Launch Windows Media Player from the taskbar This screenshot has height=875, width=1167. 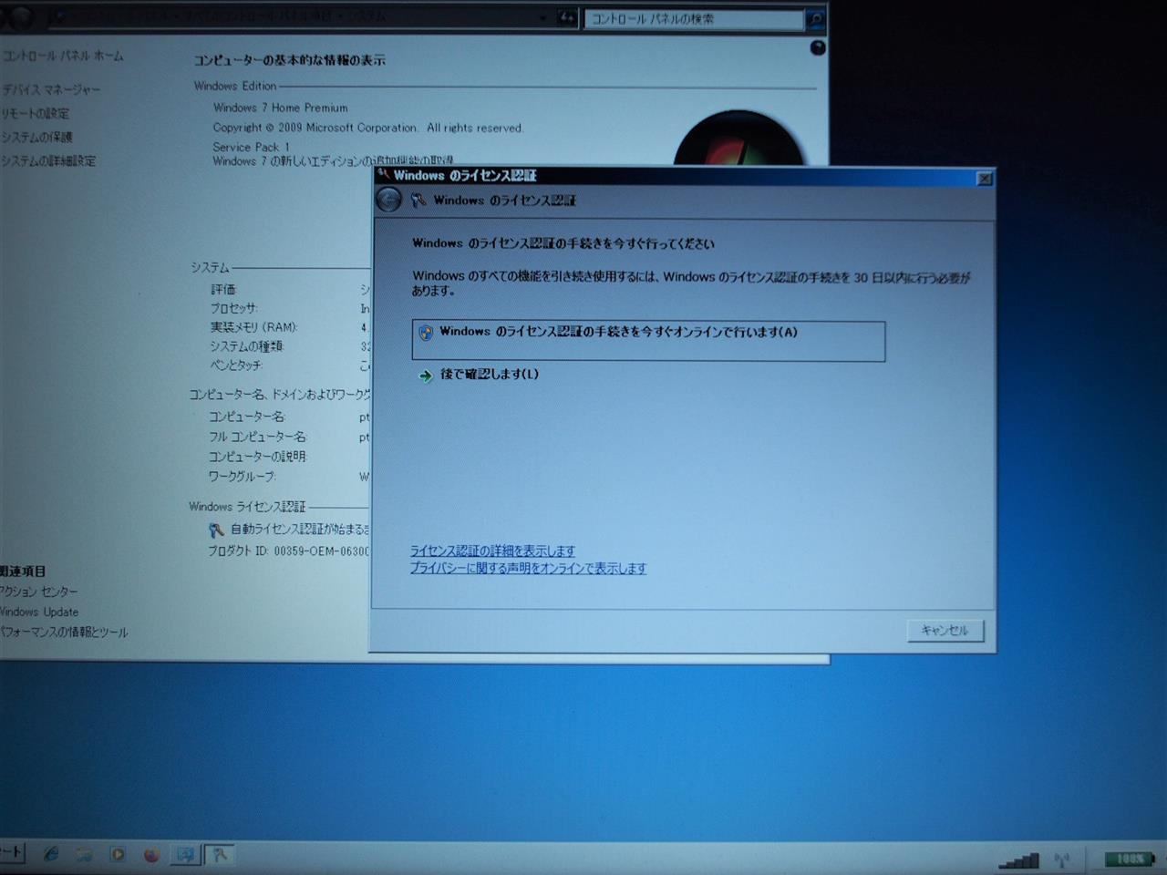point(118,854)
